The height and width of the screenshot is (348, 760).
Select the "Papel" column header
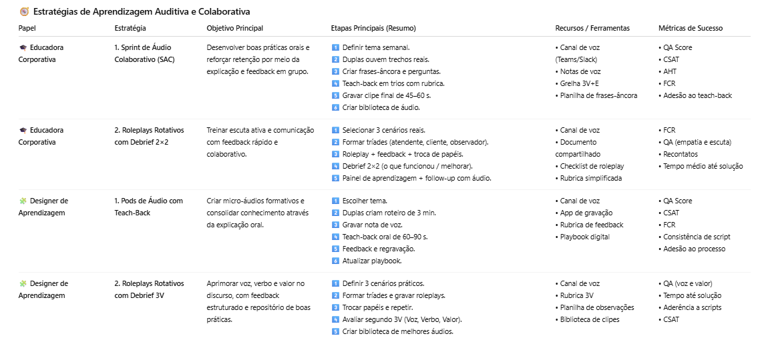[x=27, y=29]
